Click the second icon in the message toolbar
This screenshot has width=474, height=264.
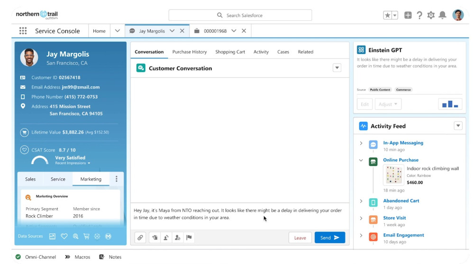pos(155,238)
